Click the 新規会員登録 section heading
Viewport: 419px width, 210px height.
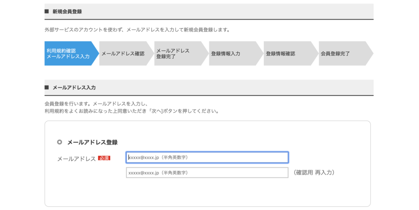67,11
